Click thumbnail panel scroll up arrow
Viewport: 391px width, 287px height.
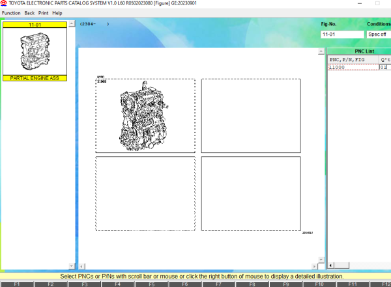(72, 24)
